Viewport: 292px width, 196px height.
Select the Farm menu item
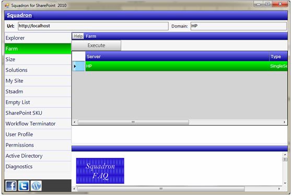(38, 48)
